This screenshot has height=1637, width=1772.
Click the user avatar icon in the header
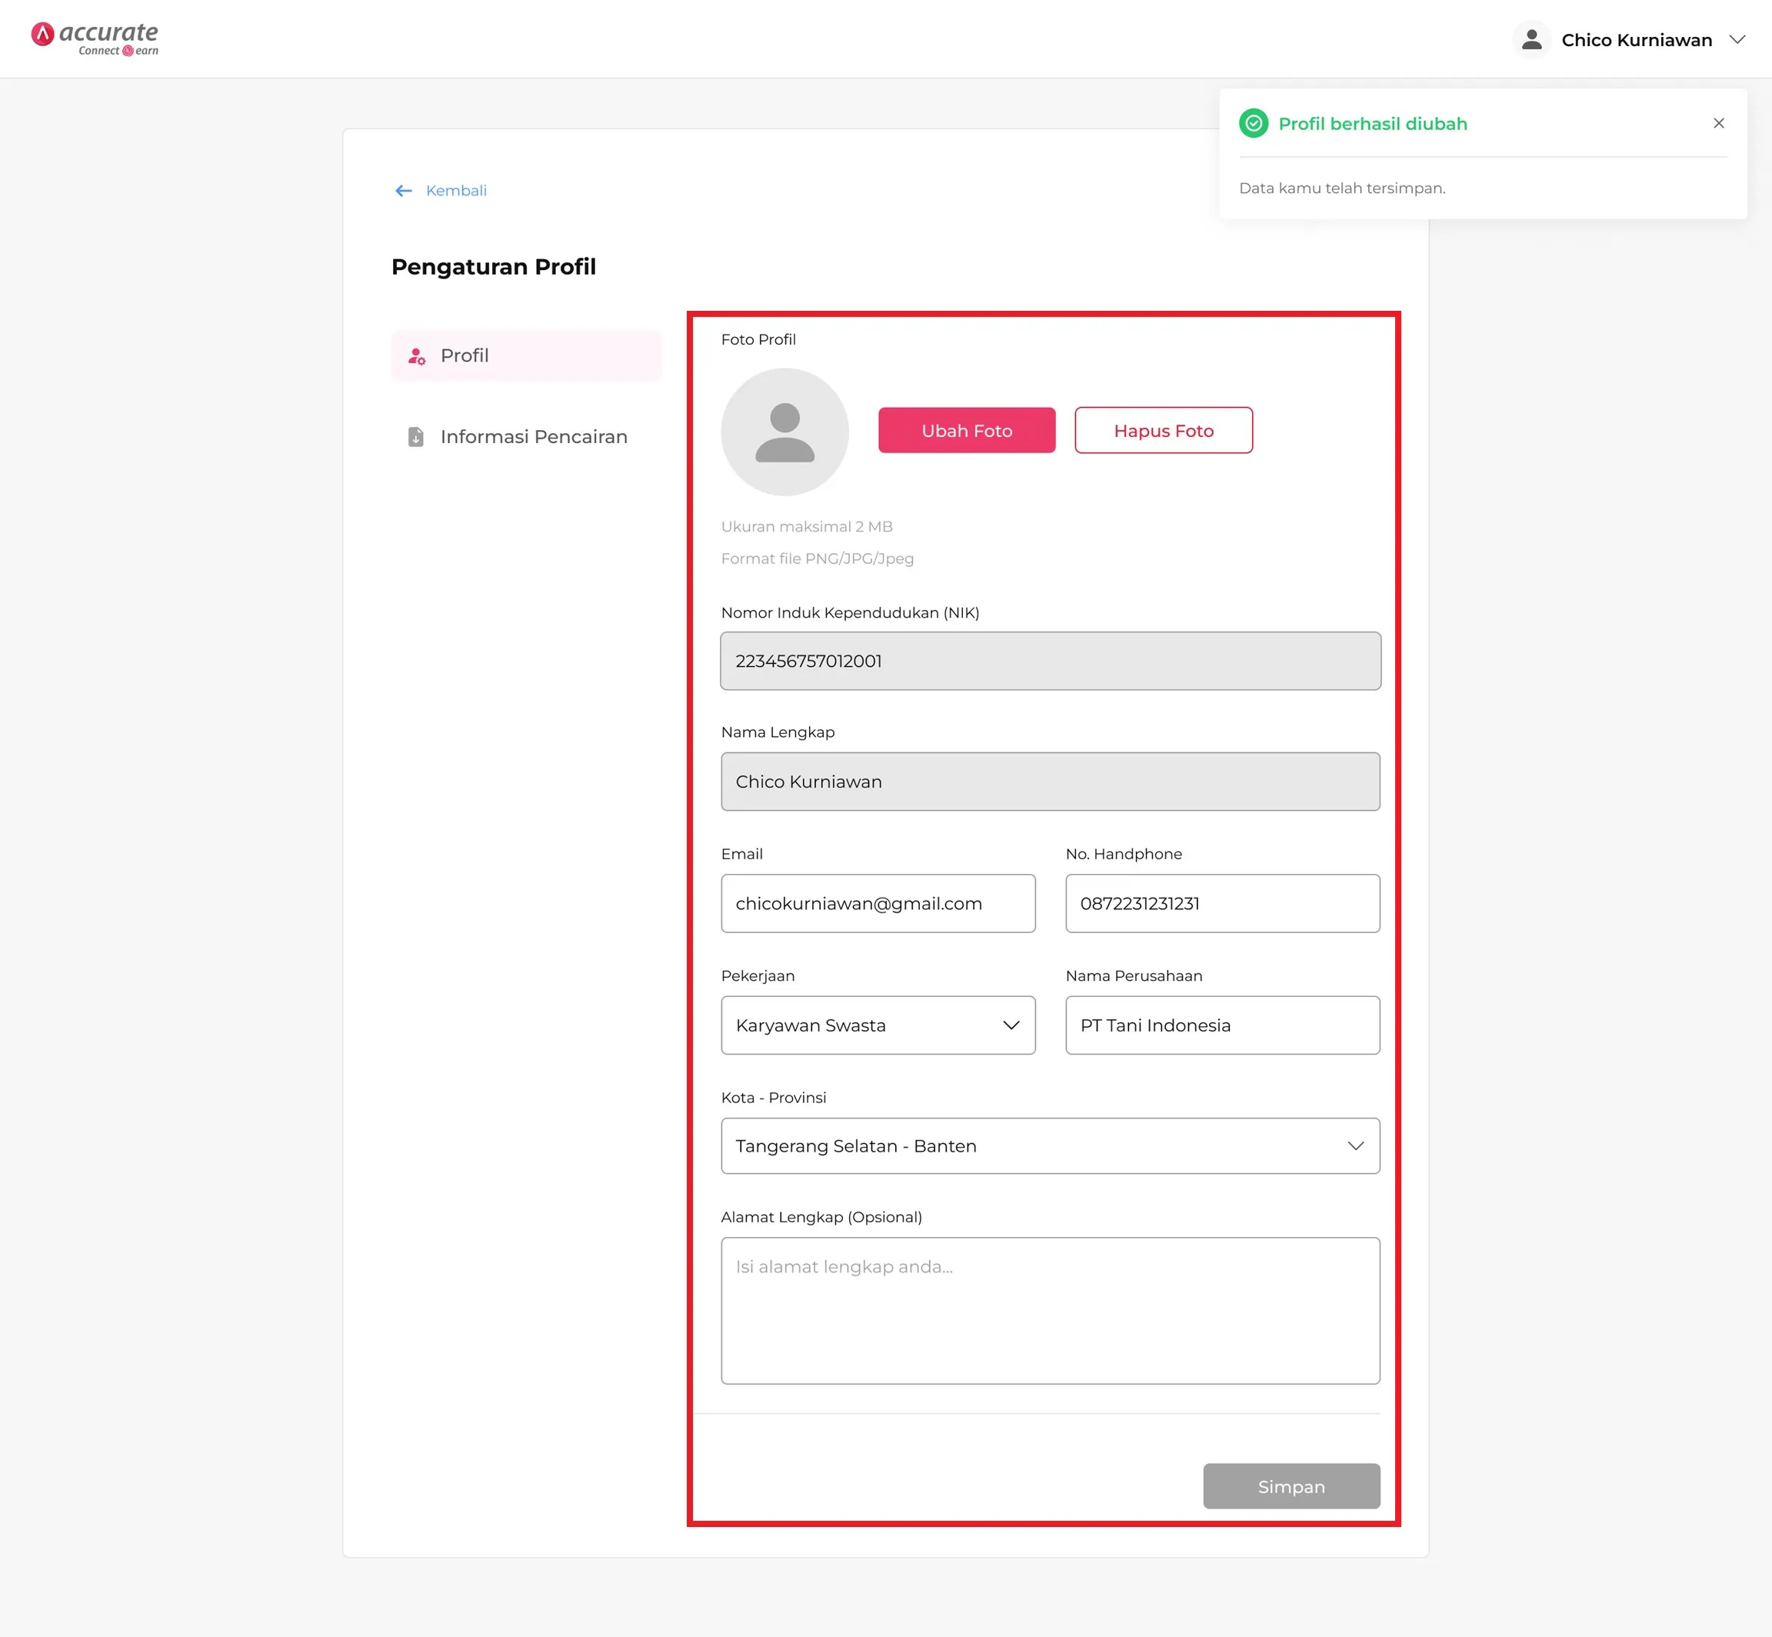pos(1531,40)
